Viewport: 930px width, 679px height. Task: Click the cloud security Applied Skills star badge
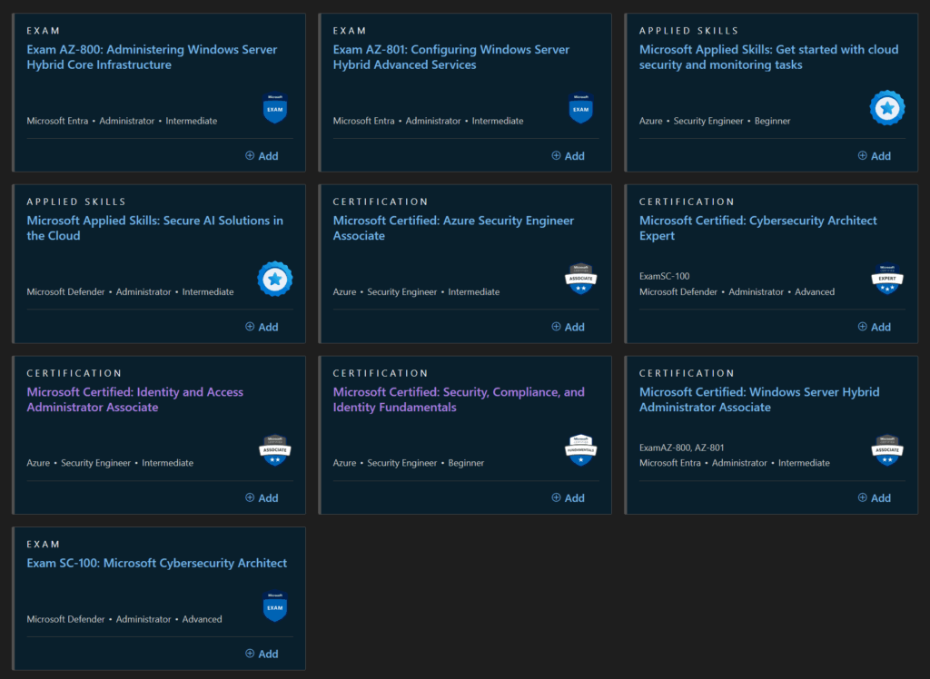pos(886,108)
